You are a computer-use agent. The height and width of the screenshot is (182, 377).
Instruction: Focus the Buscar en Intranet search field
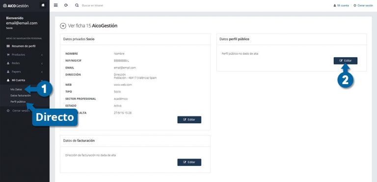(x=92, y=5)
